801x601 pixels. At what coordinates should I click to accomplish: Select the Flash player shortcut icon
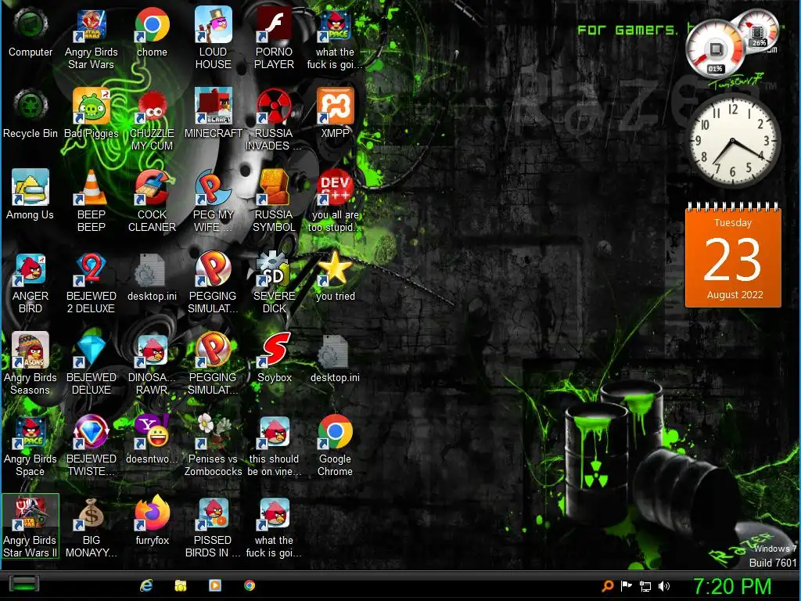pyautogui.click(x=274, y=39)
